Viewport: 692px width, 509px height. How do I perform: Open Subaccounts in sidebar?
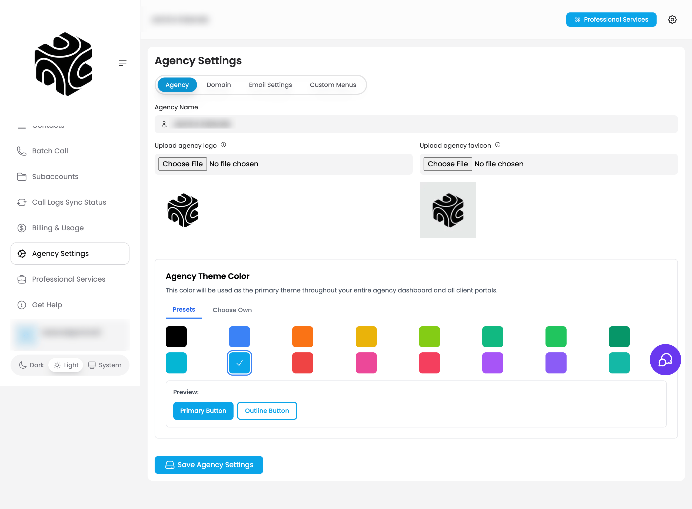pos(70,177)
